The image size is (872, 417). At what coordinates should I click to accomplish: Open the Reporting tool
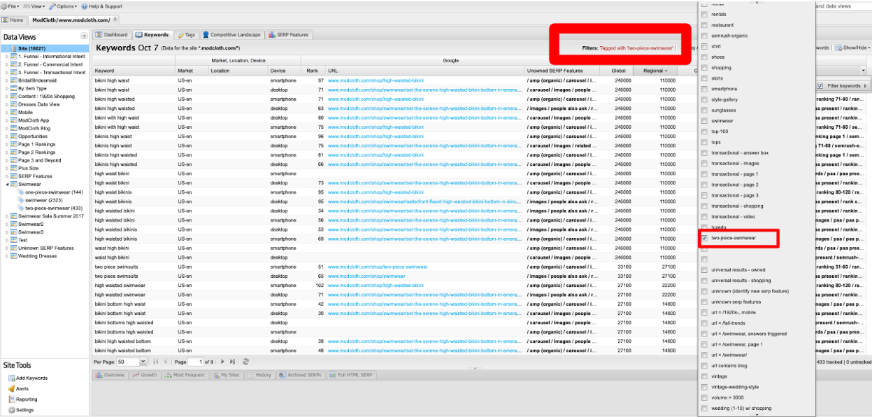[27, 400]
